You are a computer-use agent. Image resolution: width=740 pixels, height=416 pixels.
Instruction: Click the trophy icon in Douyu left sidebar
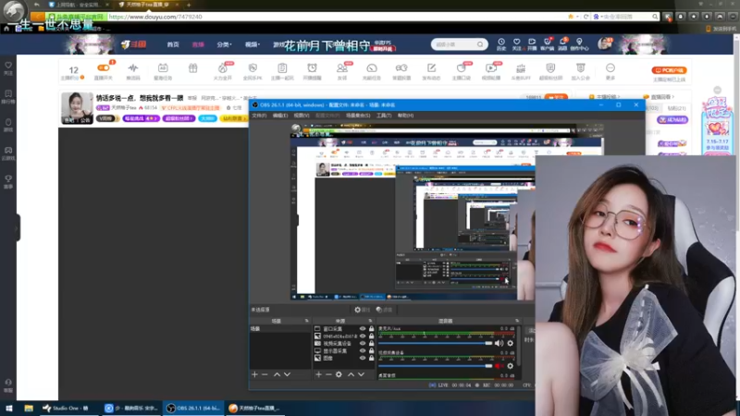(x=8, y=178)
